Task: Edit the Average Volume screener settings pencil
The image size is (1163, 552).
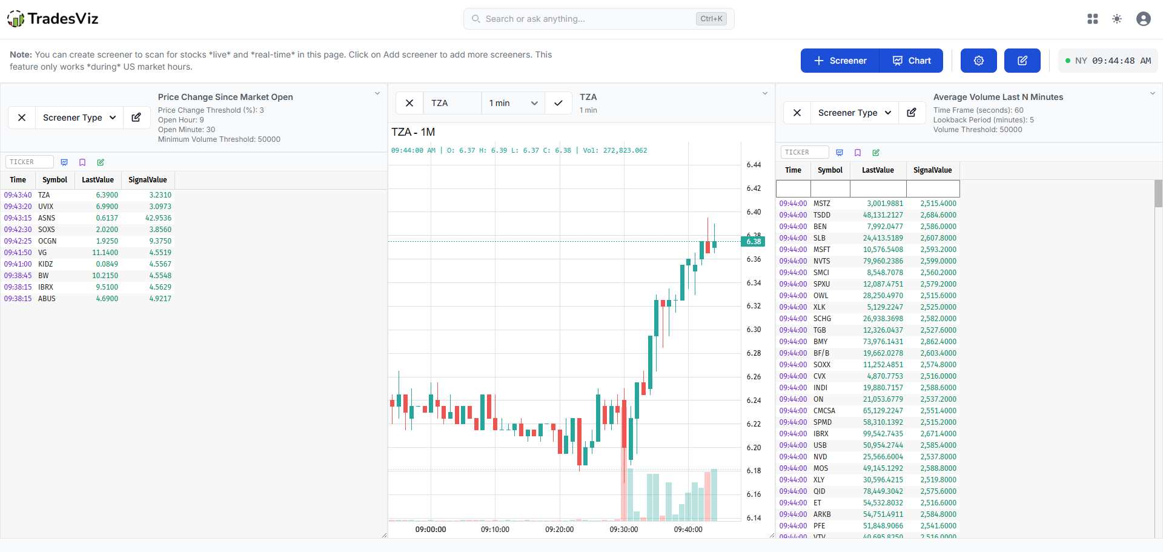Action: [x=911, y=113]
